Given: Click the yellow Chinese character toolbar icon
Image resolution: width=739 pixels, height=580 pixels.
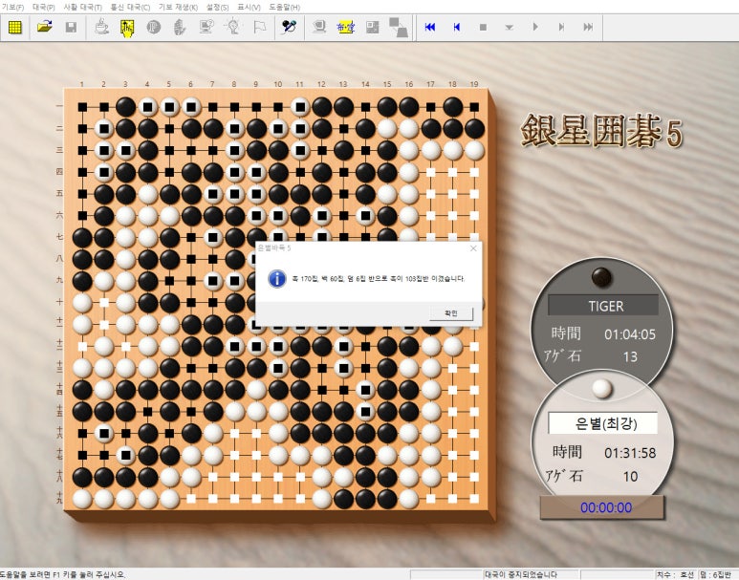Looking at the screenshot, I should [x=345, y=28].
